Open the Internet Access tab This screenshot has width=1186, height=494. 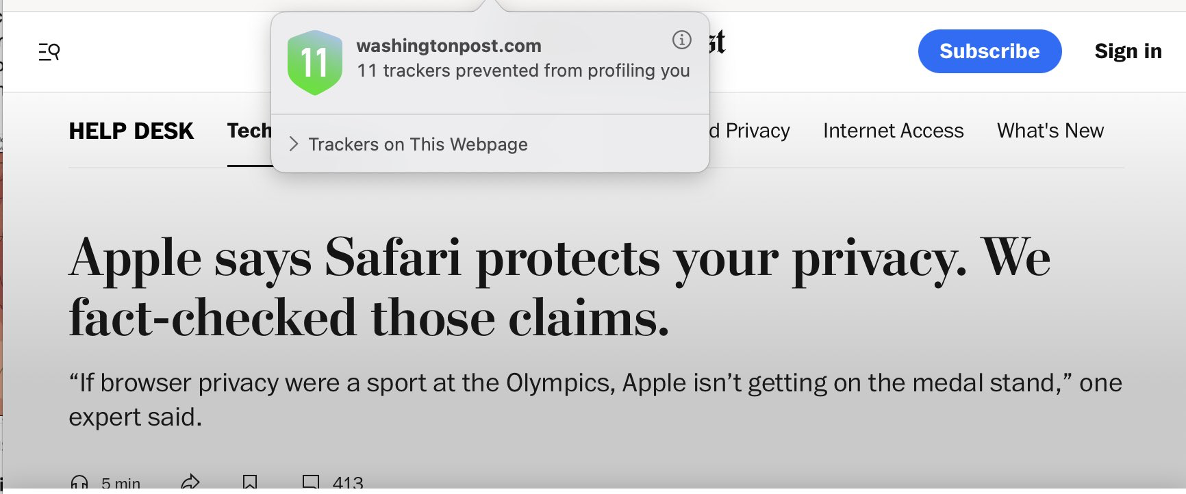point(893,131)
